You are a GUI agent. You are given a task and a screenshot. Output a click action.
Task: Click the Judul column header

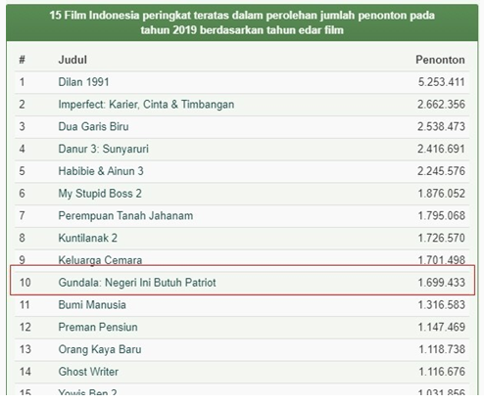tap(73, 60)
